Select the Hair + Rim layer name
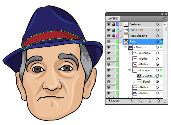171x125 pixels. [136, 30]
